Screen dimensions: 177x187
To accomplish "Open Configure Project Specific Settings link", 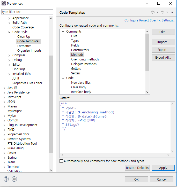I will (150, 20).
